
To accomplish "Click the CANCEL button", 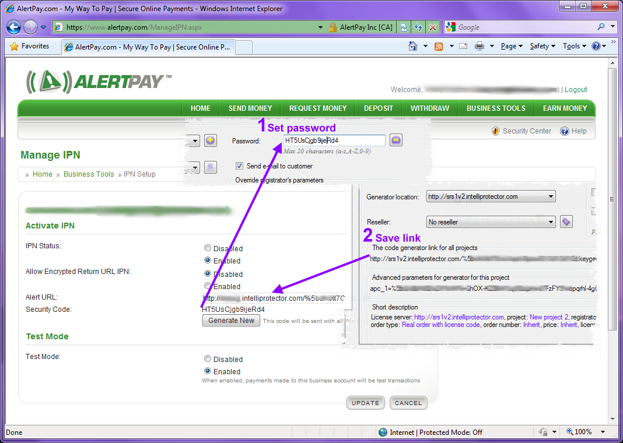I will point(408,403).
